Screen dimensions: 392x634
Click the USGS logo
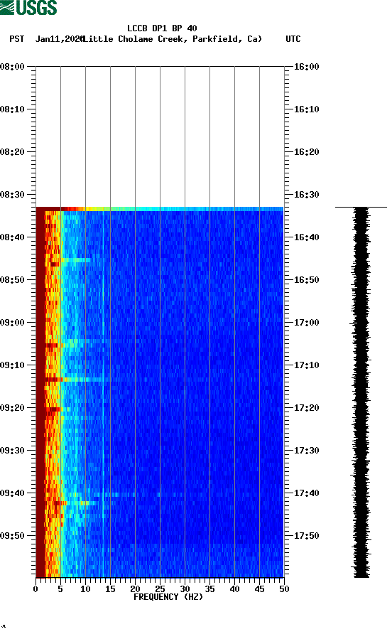(x=28, y=7)
